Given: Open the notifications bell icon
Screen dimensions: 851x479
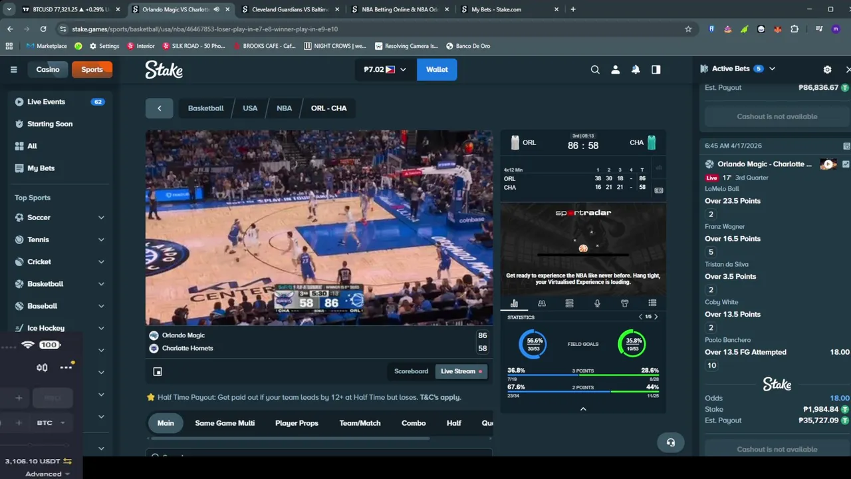Looking at the screenshot, I should point(636,69).
